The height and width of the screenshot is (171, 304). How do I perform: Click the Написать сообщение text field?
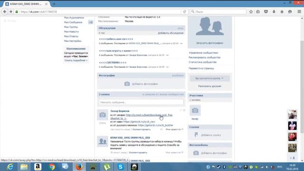[141, 102]
